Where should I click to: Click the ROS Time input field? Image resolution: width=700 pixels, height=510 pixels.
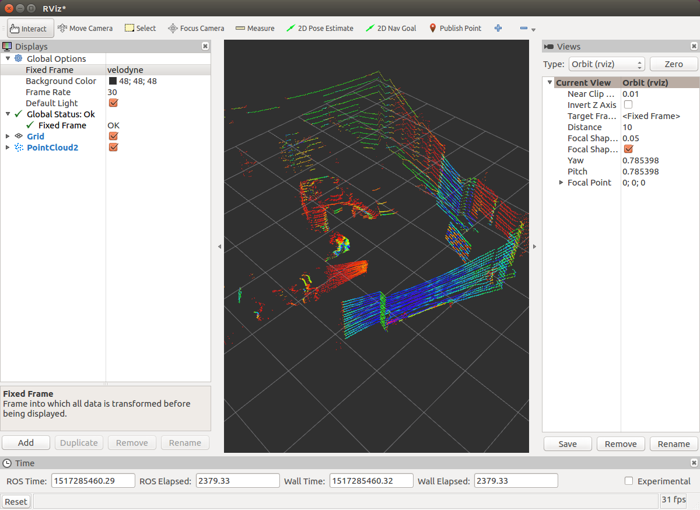[93, 480]
